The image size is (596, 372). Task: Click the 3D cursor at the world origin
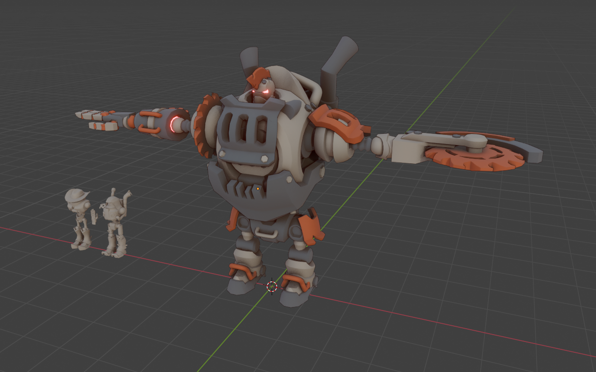(272, 286)
